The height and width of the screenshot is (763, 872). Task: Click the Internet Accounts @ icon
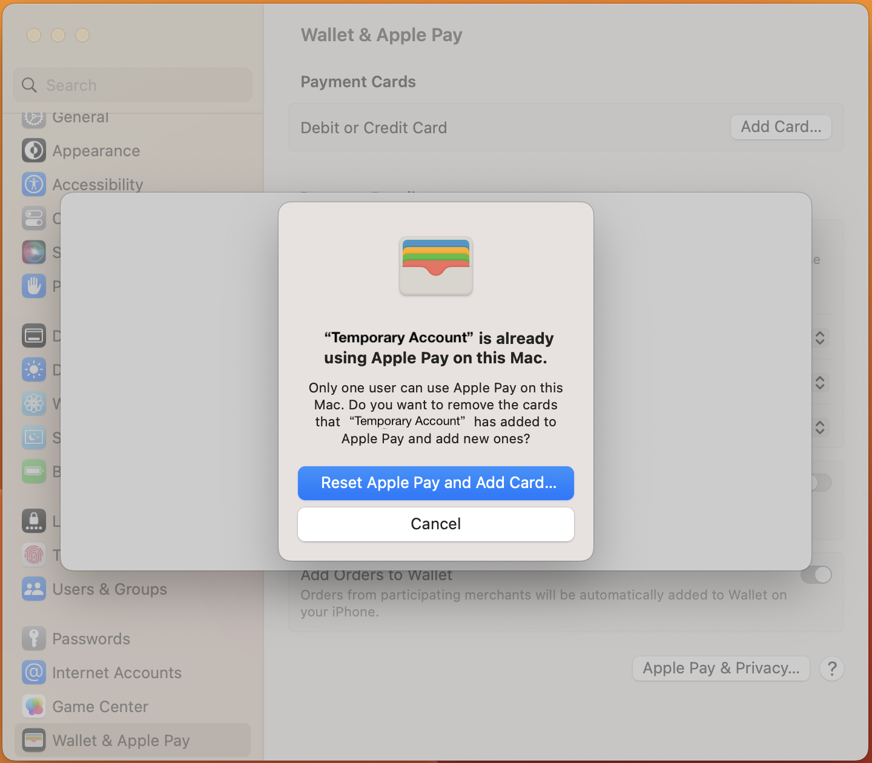pyautogui.click(x=34, y=672)
